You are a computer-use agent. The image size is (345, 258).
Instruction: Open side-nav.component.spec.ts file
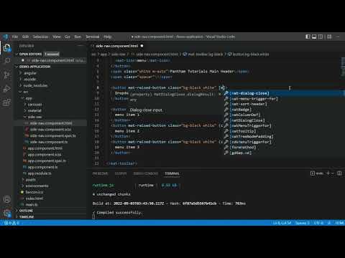point(52,135)
